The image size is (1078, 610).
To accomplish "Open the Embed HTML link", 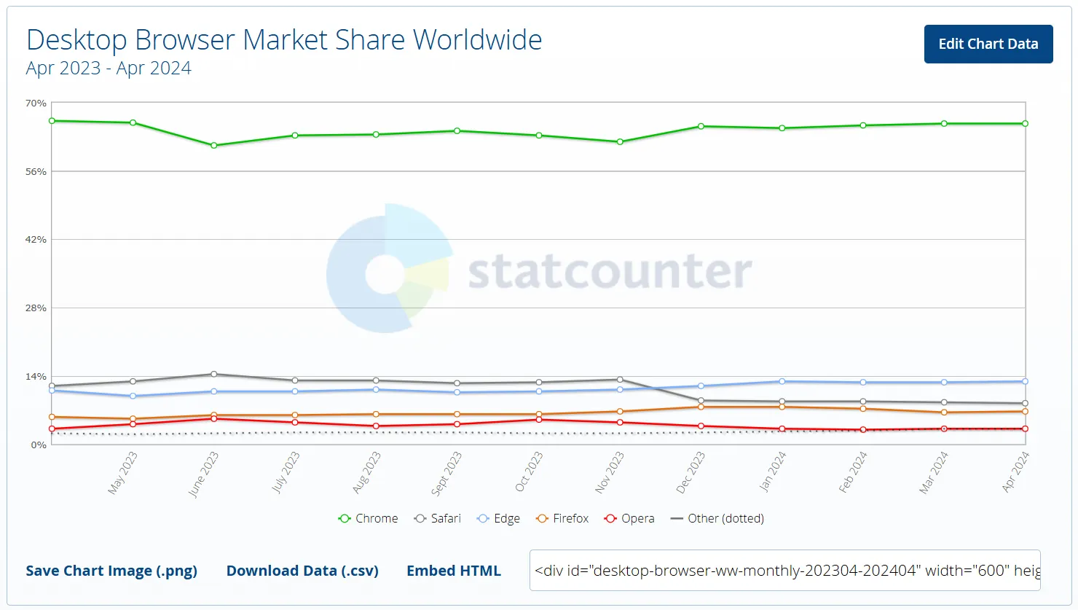I will click(453, 571).
